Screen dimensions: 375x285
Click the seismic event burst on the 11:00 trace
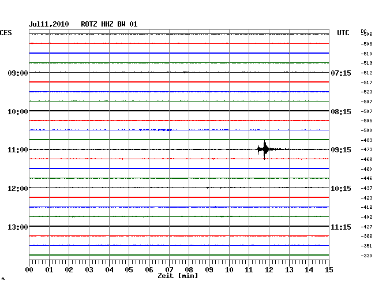pyautogui.click(x=264, y=149)
